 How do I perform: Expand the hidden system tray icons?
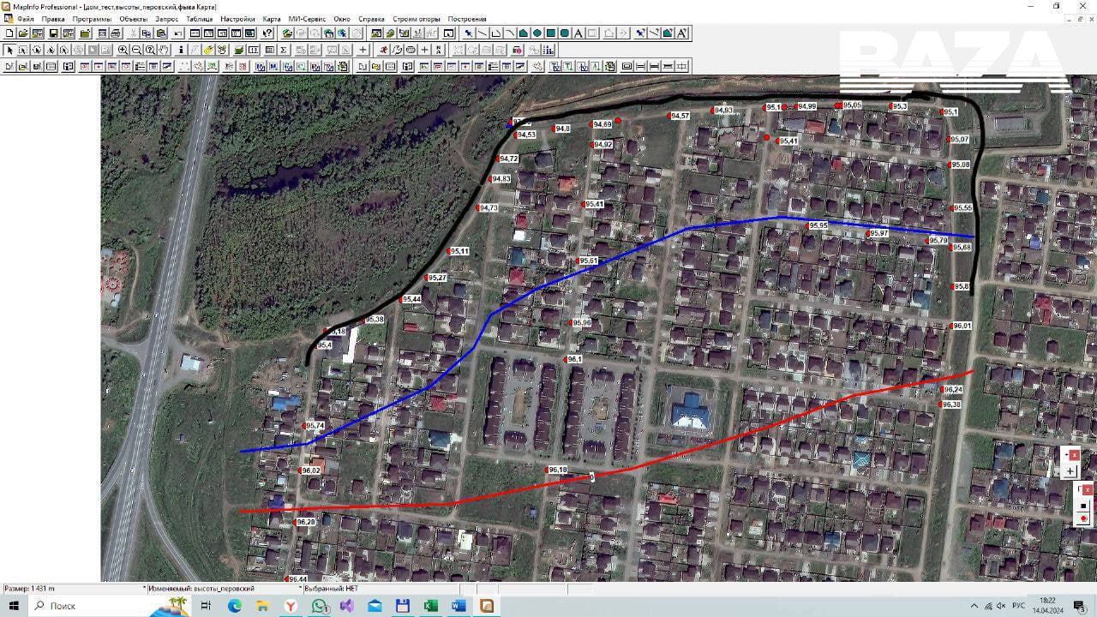pos(974,606)
